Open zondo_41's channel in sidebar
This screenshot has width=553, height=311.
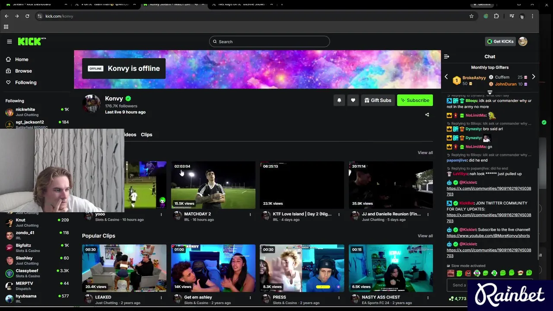(37, 235)
